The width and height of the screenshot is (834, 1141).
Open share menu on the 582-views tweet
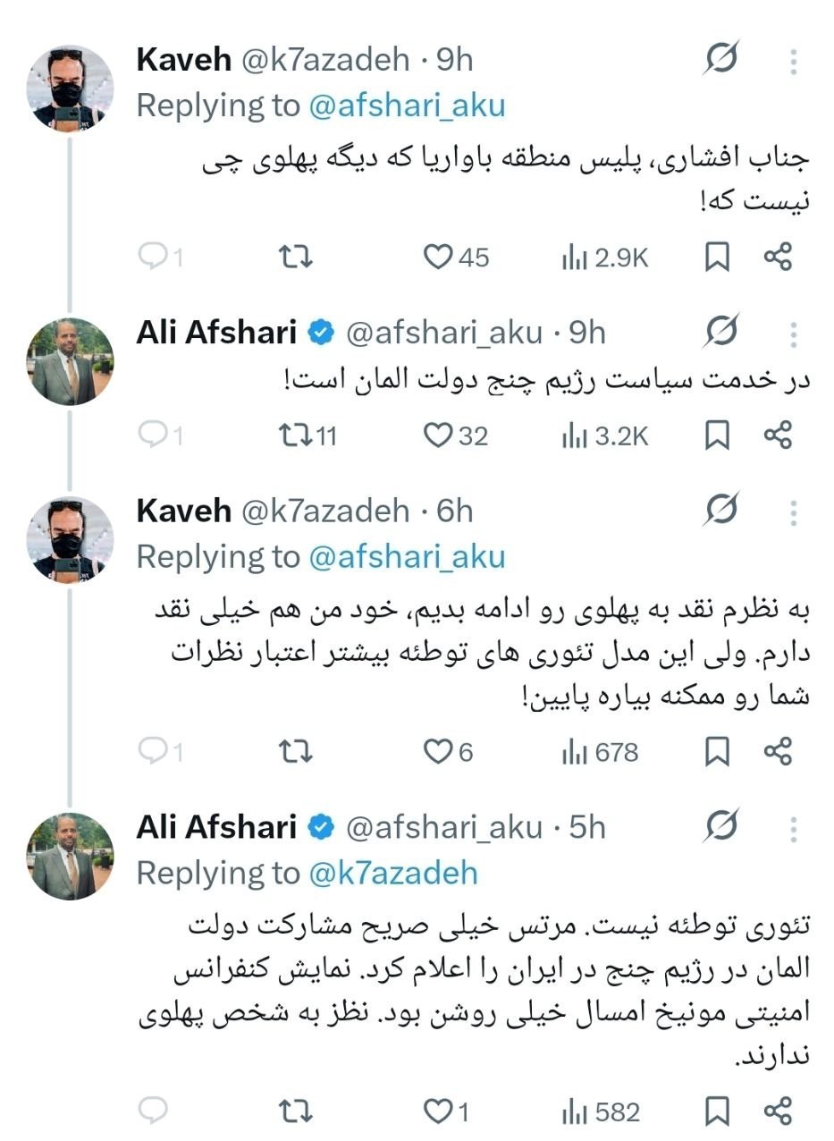[x=778, y=1111]
